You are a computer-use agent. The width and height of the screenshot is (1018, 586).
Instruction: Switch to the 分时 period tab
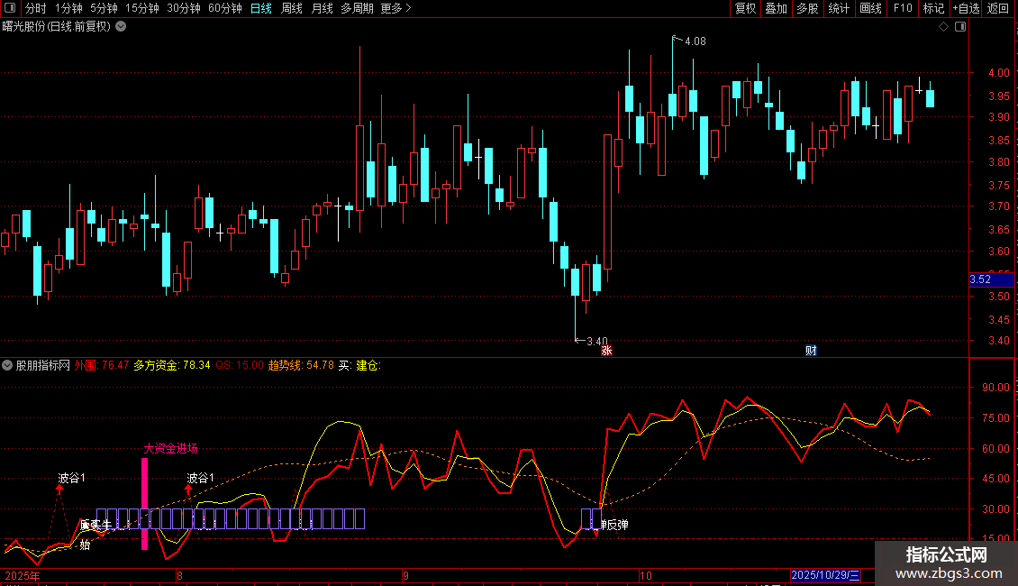(36, 8)
